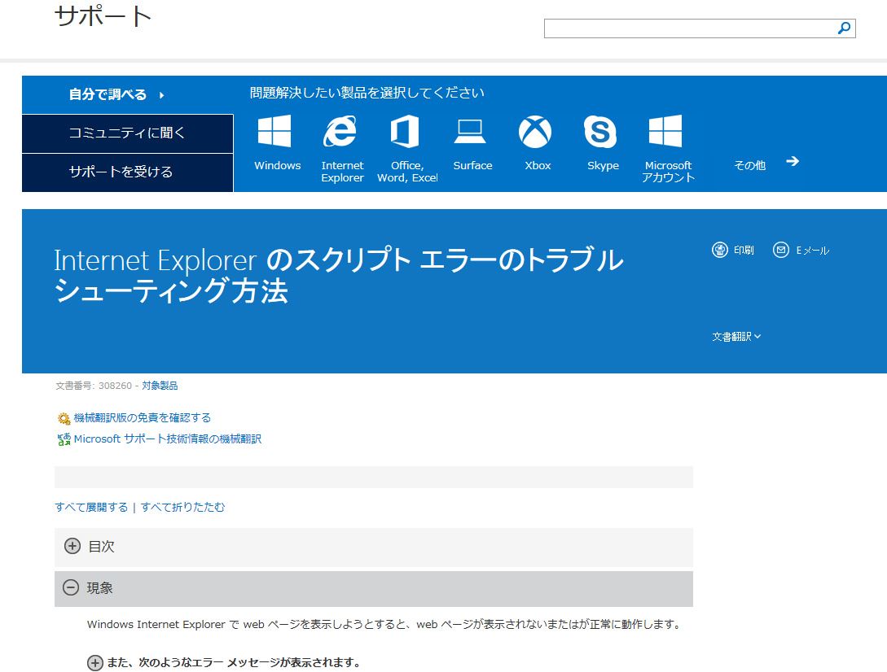
Task: Click the Eメール envelope icon
Action: pos(780,250)
